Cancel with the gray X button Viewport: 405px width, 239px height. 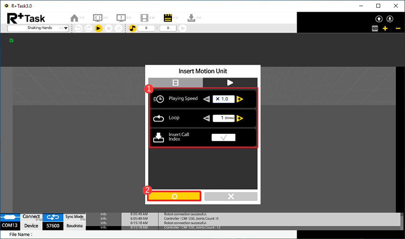click(x=231, y=196)
